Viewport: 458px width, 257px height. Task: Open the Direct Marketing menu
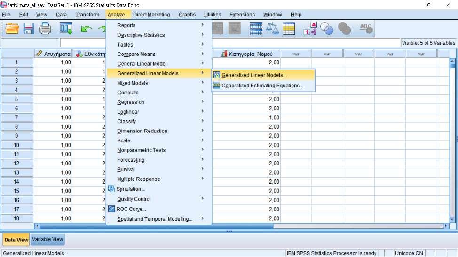click(x=151, y=15)
